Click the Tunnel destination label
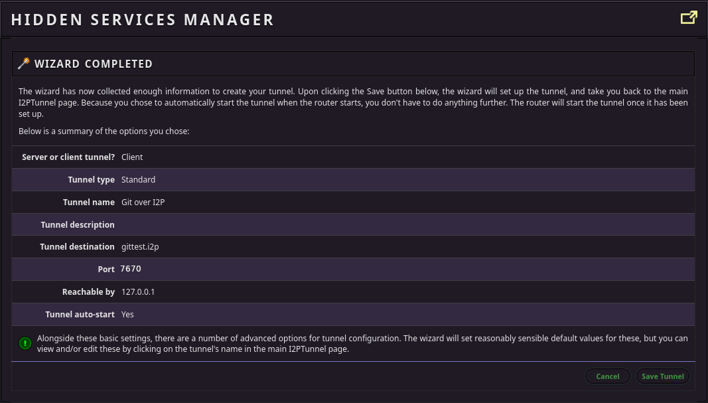This screenshot has width=708, height=403. (77, 247)
